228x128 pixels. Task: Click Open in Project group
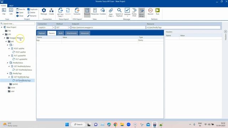tap(20, 12)
